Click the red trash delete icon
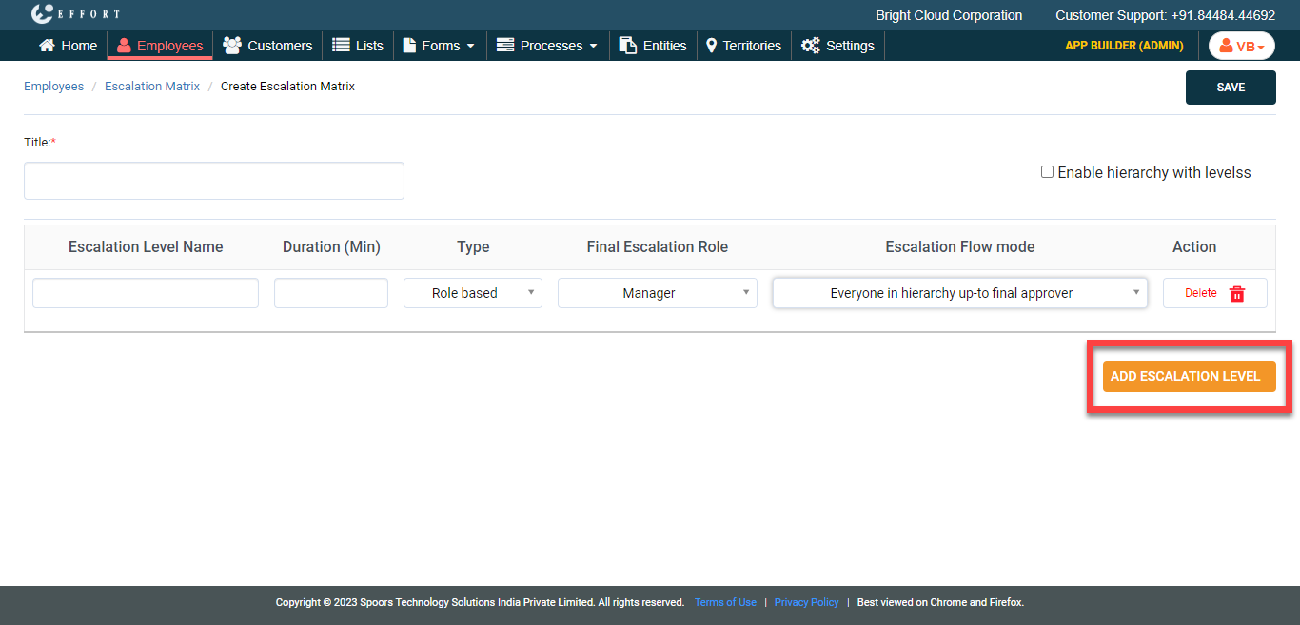 [1237, 294]
